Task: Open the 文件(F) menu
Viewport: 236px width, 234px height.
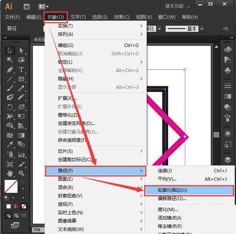Action: pos(12,17)
